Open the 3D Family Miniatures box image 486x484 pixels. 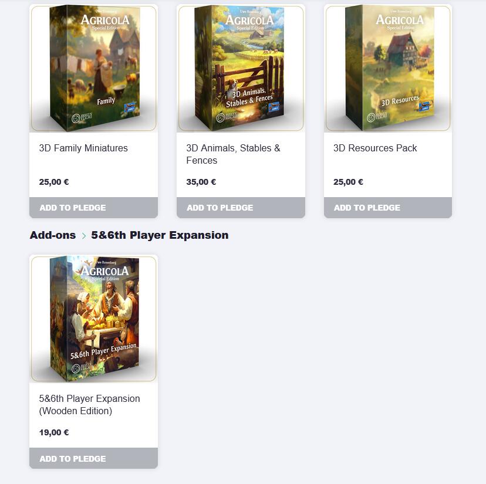(x=93, y=69)
